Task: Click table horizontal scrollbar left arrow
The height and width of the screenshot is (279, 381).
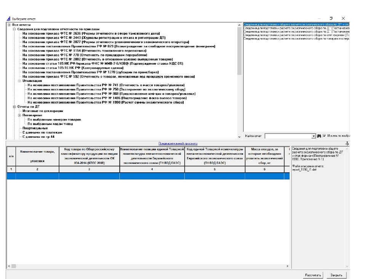Action: pos(9,266)
